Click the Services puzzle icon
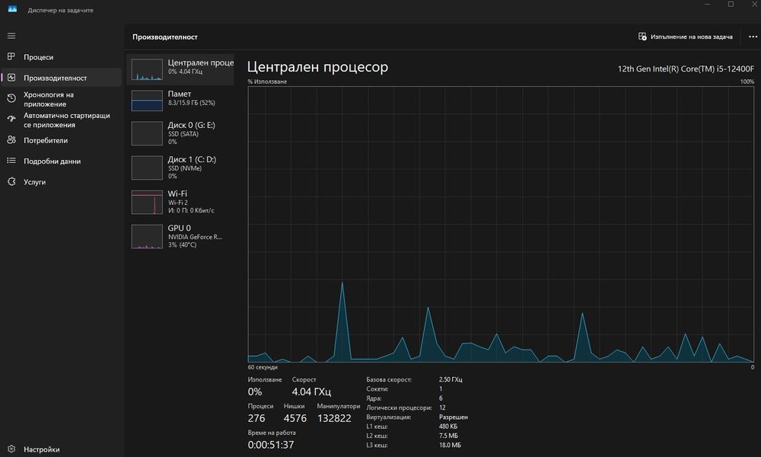 pos(11,181)
